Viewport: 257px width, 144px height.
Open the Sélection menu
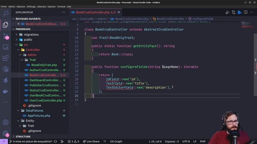(21, 7)
